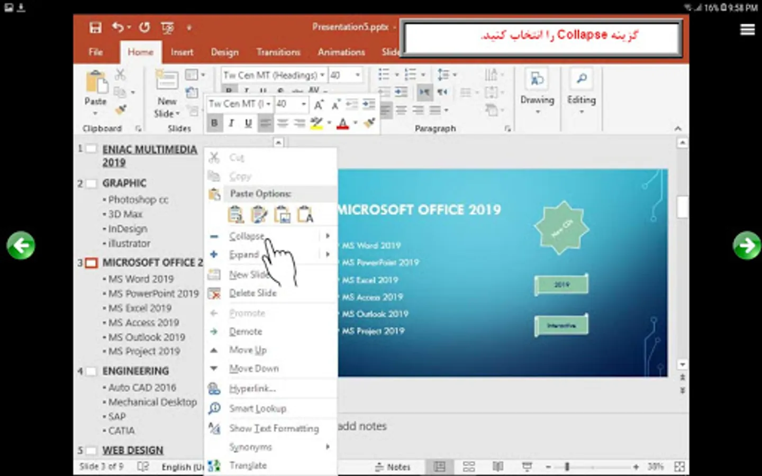Image resolution: width=762 pixels, height=476 pixels.
Task: Click Increase List Level in mini toolbar
Action: (369, 104)
